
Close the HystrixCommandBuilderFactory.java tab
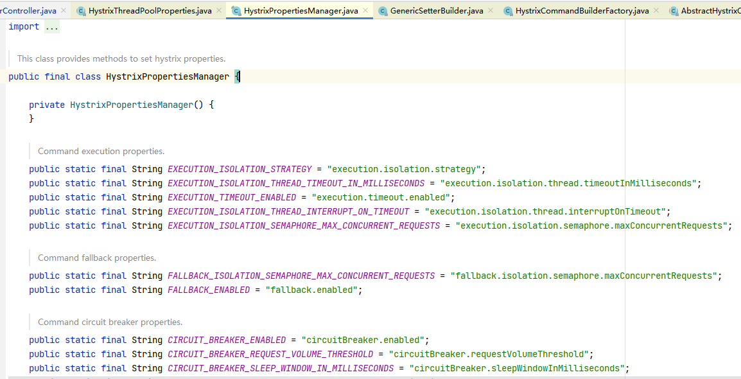pyautogui.click(x=656, y=10)
